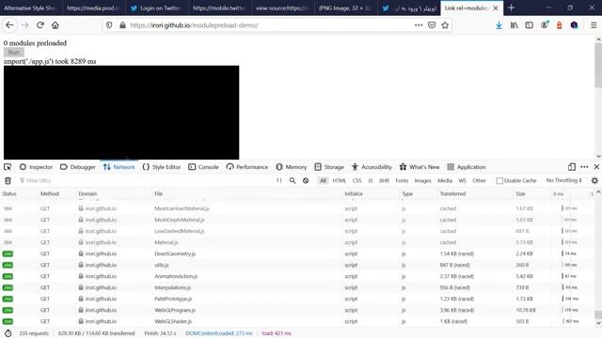Open the Firefox account icon

coord(545,25)
